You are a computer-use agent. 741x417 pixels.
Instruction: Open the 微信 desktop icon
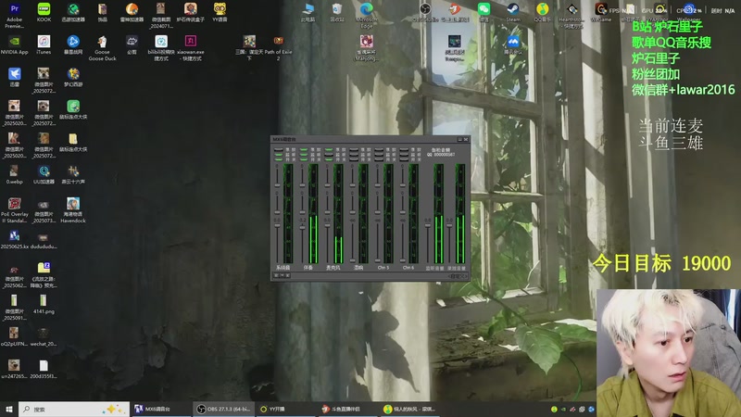click(484, 12)
